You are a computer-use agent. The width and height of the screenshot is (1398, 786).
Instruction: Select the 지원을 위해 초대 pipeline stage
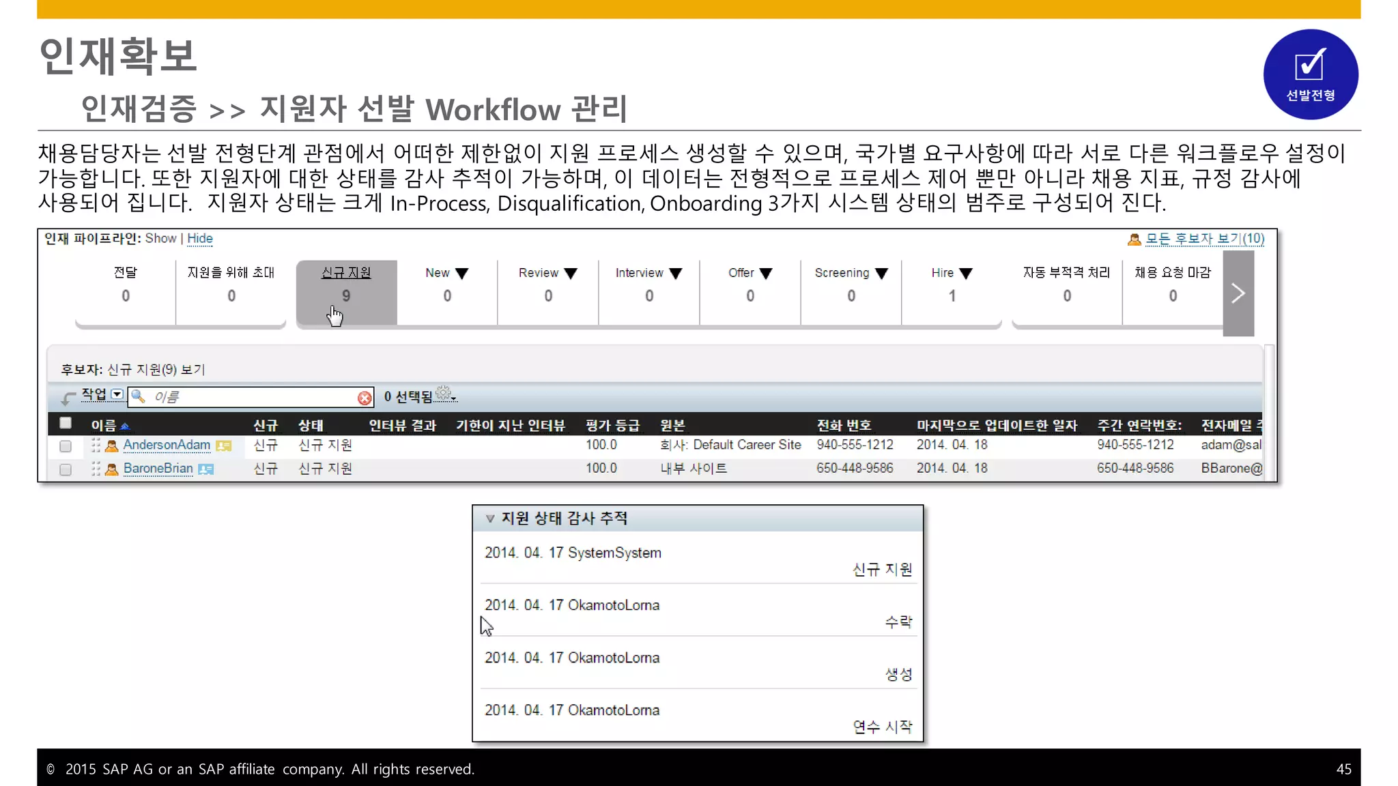click(231, 292)
